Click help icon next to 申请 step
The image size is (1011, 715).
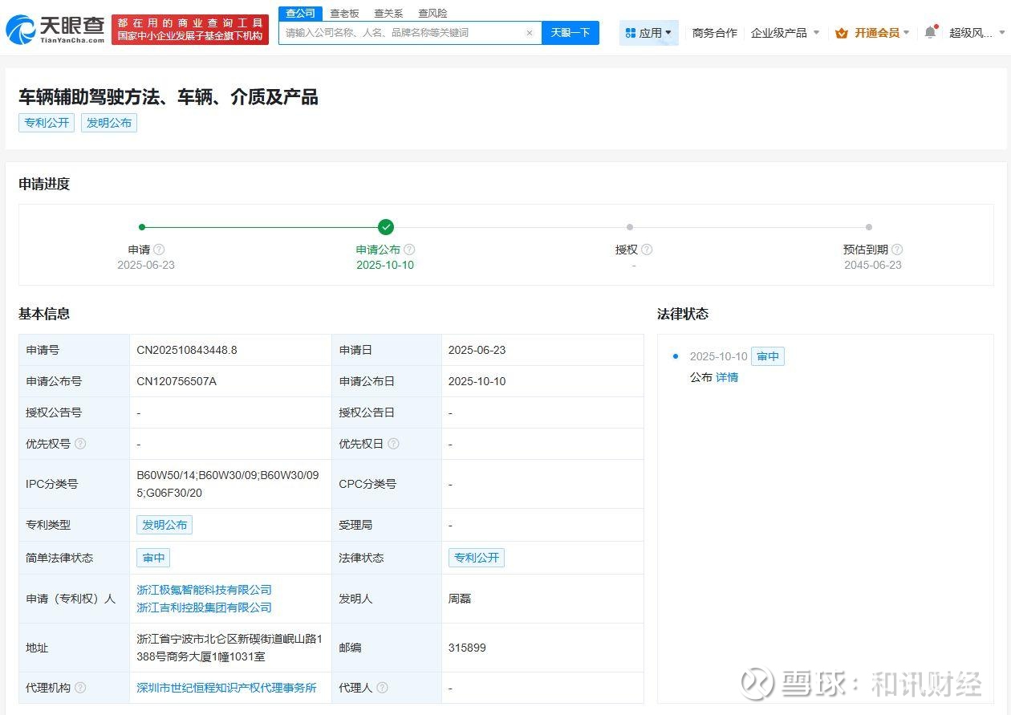pyautogui.click(x=159, y=250)
